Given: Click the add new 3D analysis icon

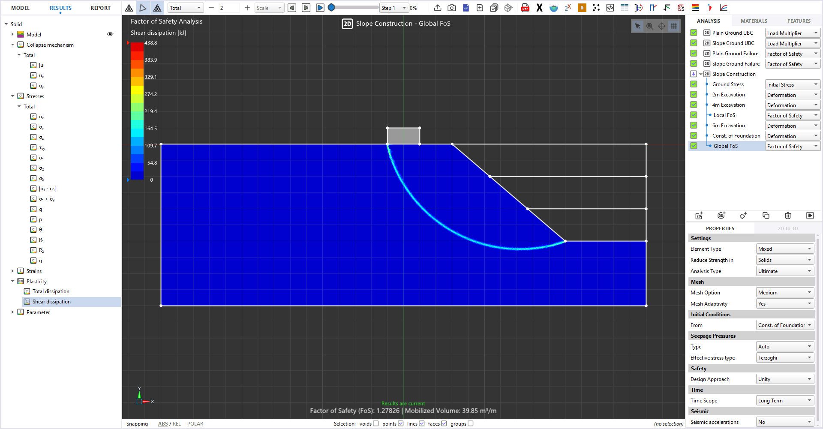Looking at the screenshot, I should (x=721, y=216).
